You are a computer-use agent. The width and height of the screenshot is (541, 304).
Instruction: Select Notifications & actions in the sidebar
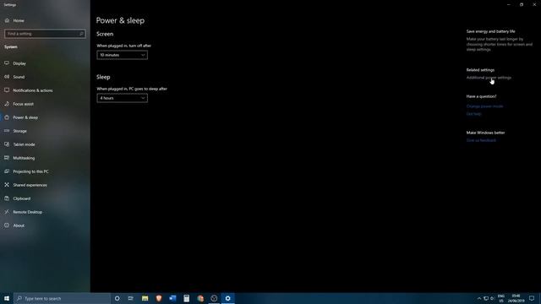[33, 90]
